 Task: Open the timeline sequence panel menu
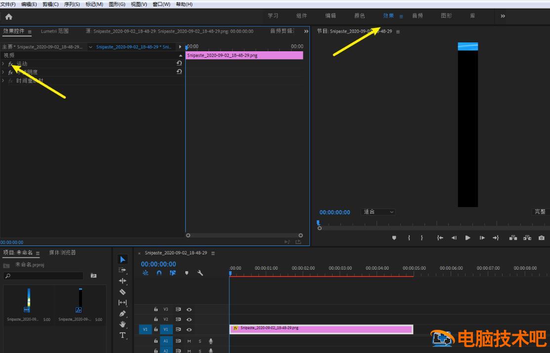coord(213,253)
